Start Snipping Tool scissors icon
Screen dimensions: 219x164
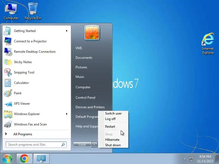coord(8,72)
